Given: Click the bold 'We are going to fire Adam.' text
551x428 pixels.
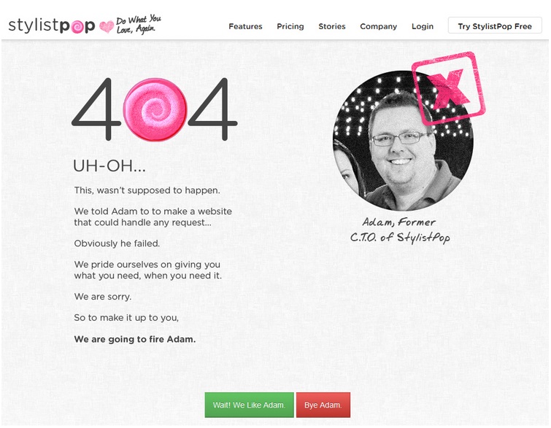Looking at the screenshot, I should (x=135, y=340).
